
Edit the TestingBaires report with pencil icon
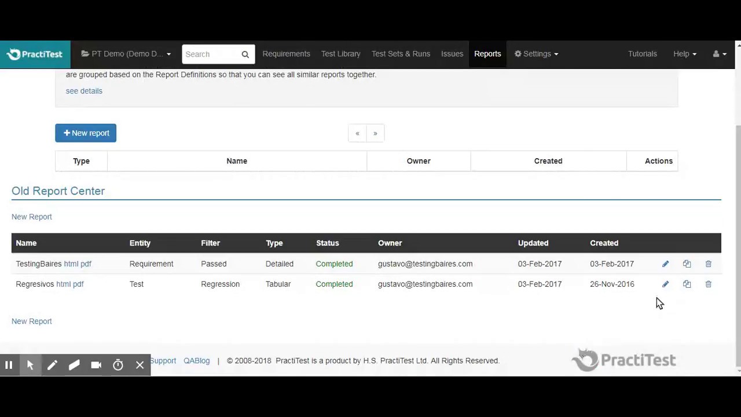pyautogui.click(x=665, y=264)
